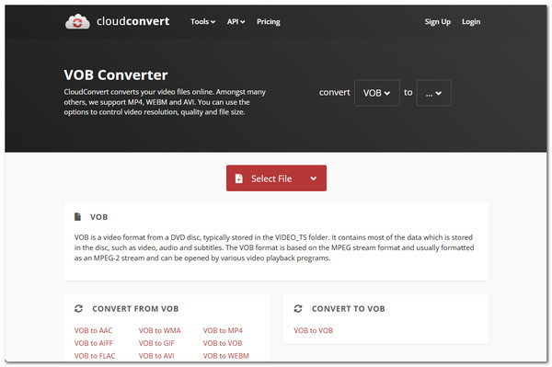Click the CloudConvert video conversion description text
The width and height of the screenshot is (552, 367).
[165, 102]
